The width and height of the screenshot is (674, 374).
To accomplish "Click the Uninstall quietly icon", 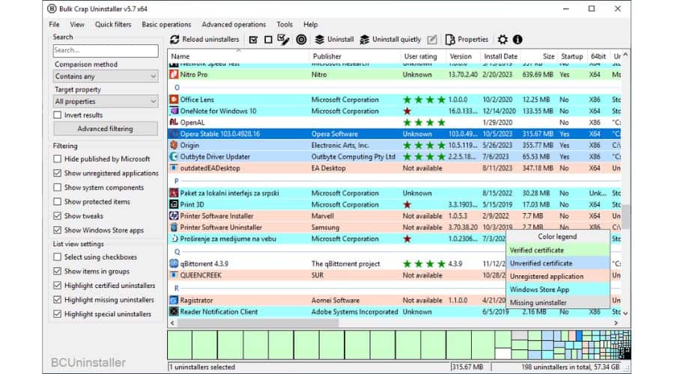I will pyautogui.click(x=364, y=40).
